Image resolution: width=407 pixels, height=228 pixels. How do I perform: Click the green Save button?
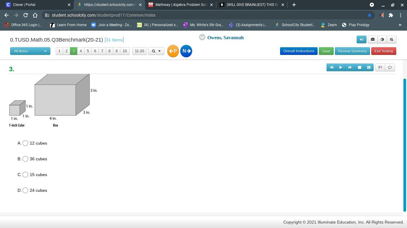point(326,51)
